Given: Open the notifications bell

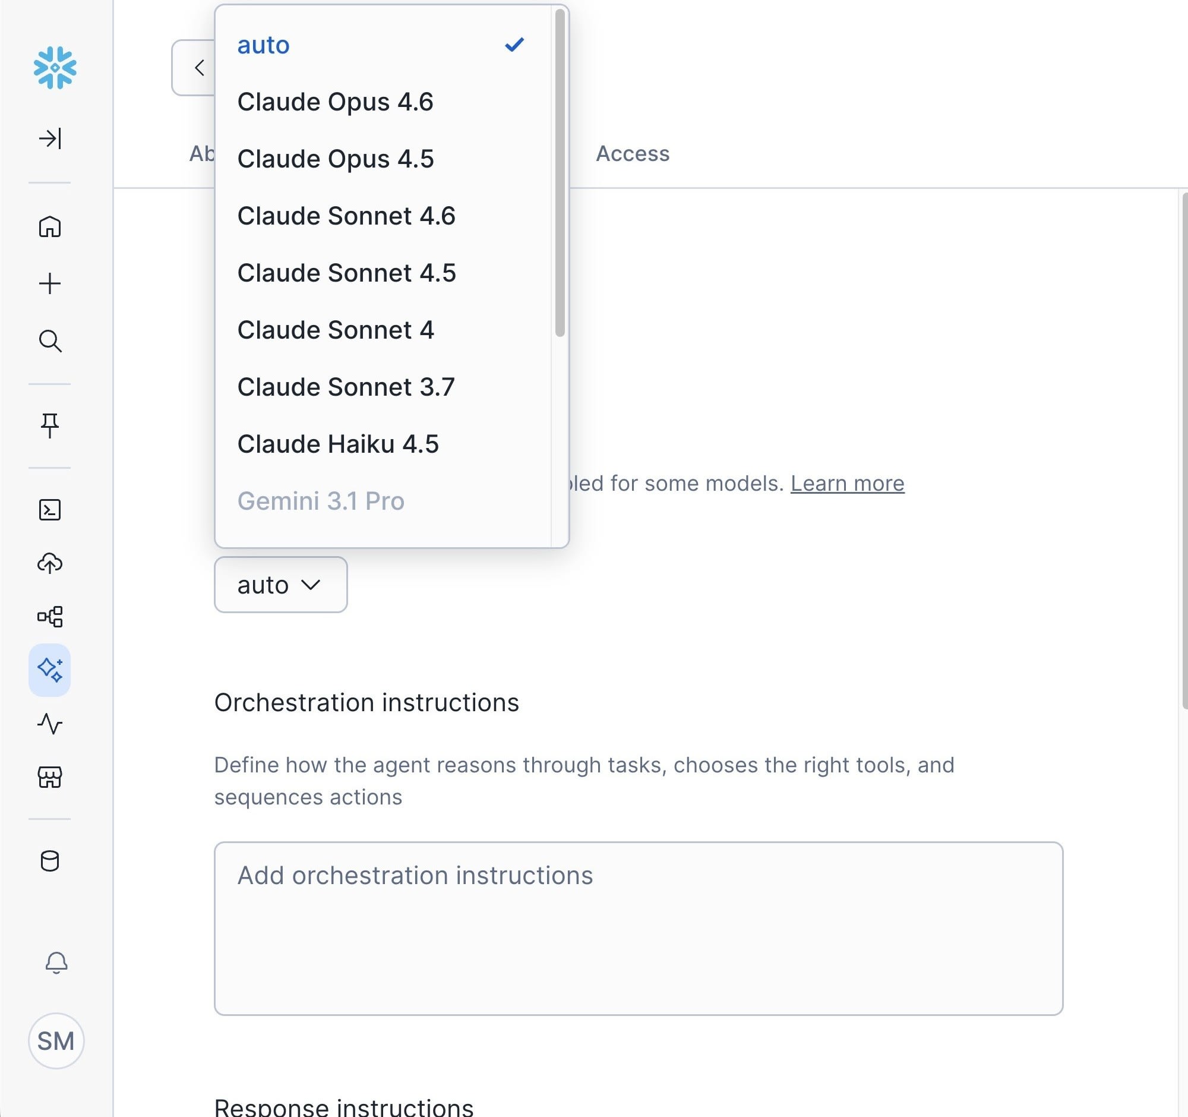Looking at the screenshot, I should (57, 962).
